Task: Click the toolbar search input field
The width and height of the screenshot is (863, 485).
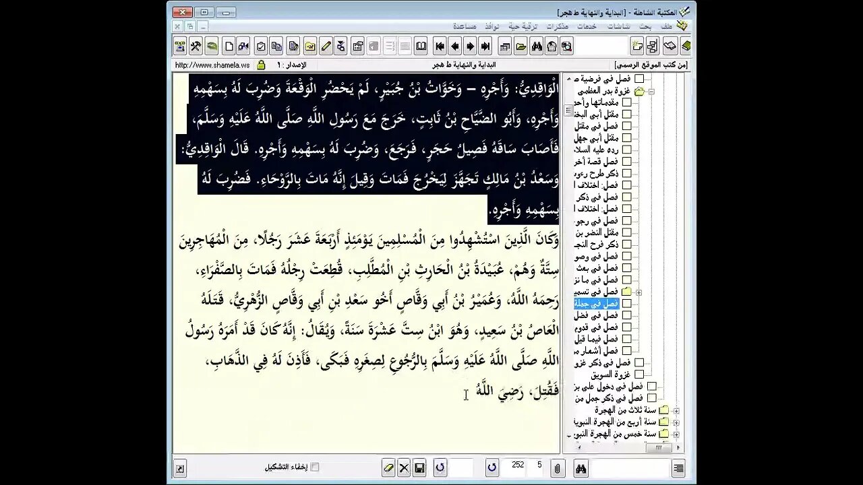Action: point(601,46)
